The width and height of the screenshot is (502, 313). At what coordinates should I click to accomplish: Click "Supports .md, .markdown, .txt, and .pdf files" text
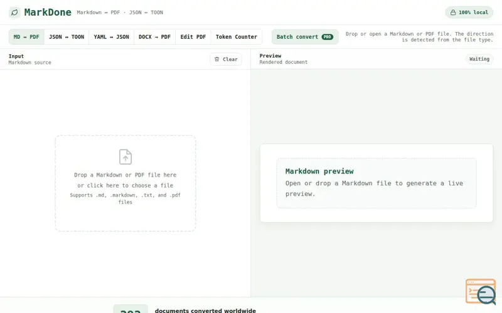pos(125,198)
